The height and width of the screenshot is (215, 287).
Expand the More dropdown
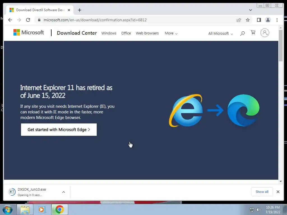171,33
